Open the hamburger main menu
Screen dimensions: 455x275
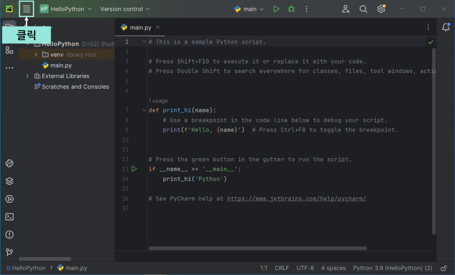(x=26, y=9)
